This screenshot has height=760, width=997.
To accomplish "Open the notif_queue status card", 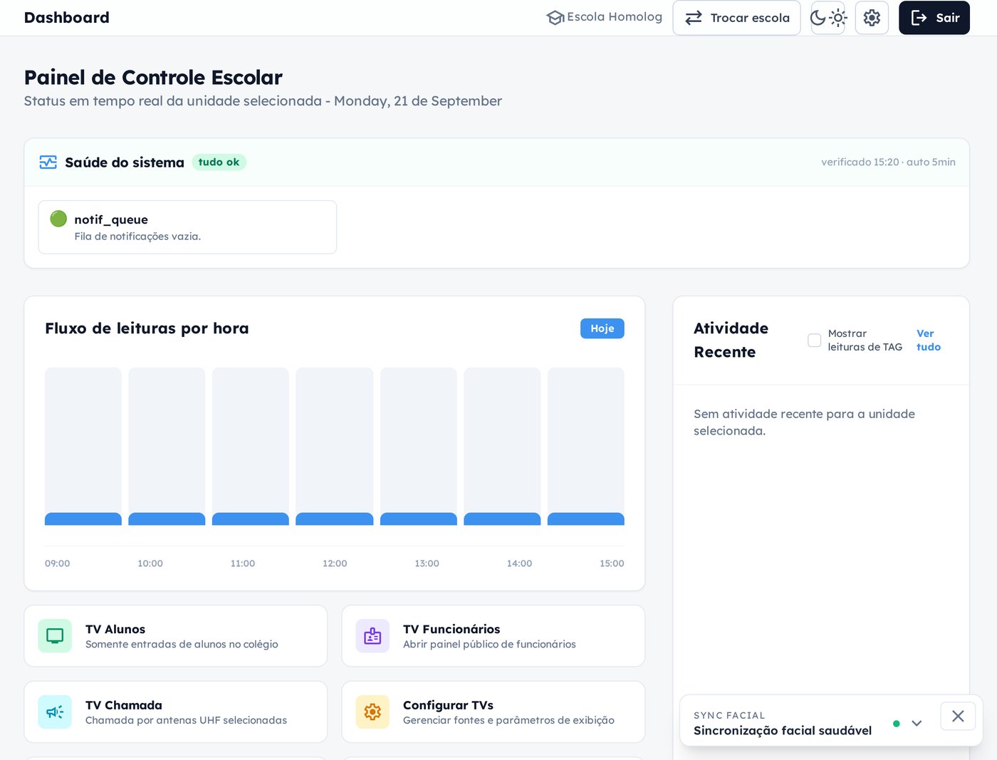I will pos(187,227).
